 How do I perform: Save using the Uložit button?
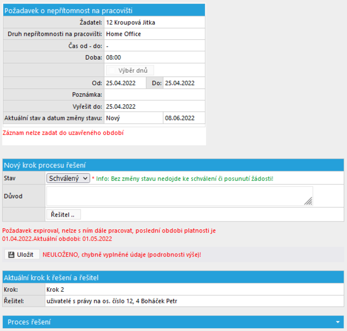[x=22, y=255]
